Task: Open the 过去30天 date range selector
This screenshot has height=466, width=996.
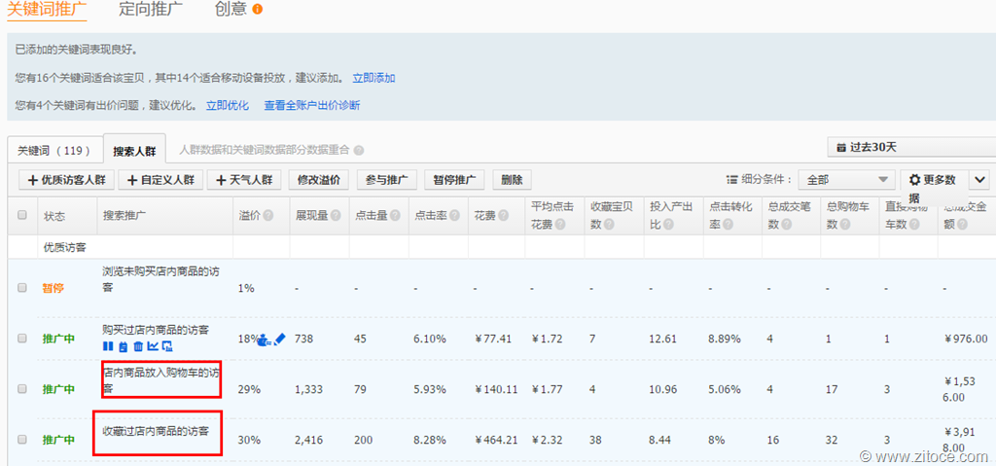Action: [x=910, y=148]
